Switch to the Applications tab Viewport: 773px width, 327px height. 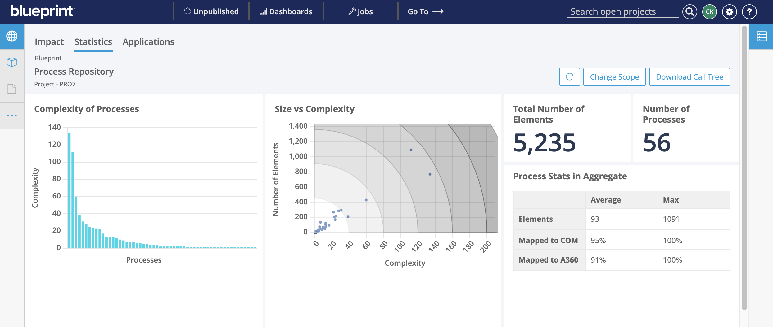tap(148, 42)
